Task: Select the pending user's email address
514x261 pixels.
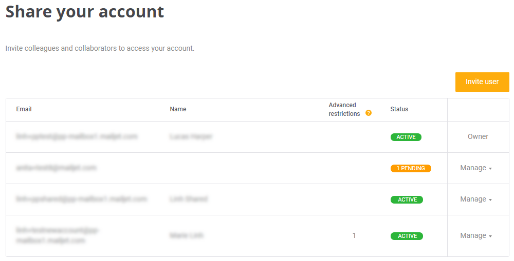Action: [x=56, y=168]
